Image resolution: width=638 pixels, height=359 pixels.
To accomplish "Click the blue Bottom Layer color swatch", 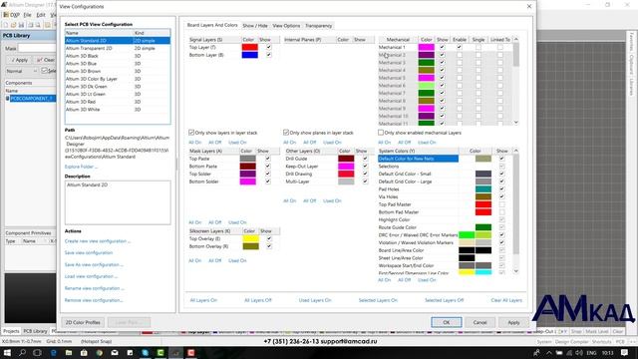I will point(249,55).
